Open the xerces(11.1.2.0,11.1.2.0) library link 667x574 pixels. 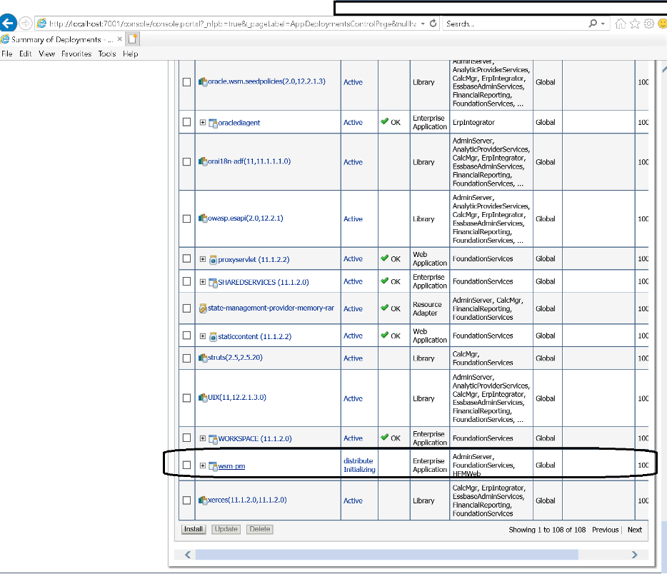pos(247,500)
